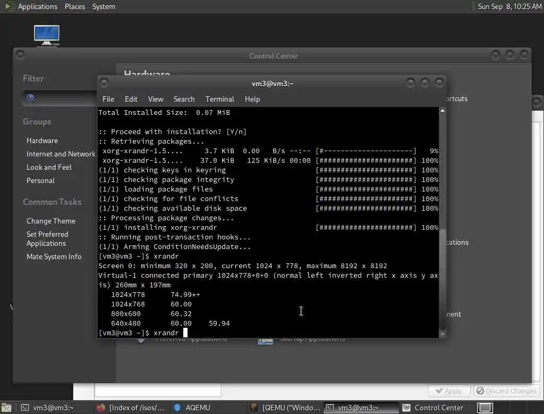
Task: Click the Control Center window title bar
Action: click(x=273, y=56)
